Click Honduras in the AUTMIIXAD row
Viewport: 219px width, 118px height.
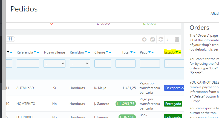[77, 88]
